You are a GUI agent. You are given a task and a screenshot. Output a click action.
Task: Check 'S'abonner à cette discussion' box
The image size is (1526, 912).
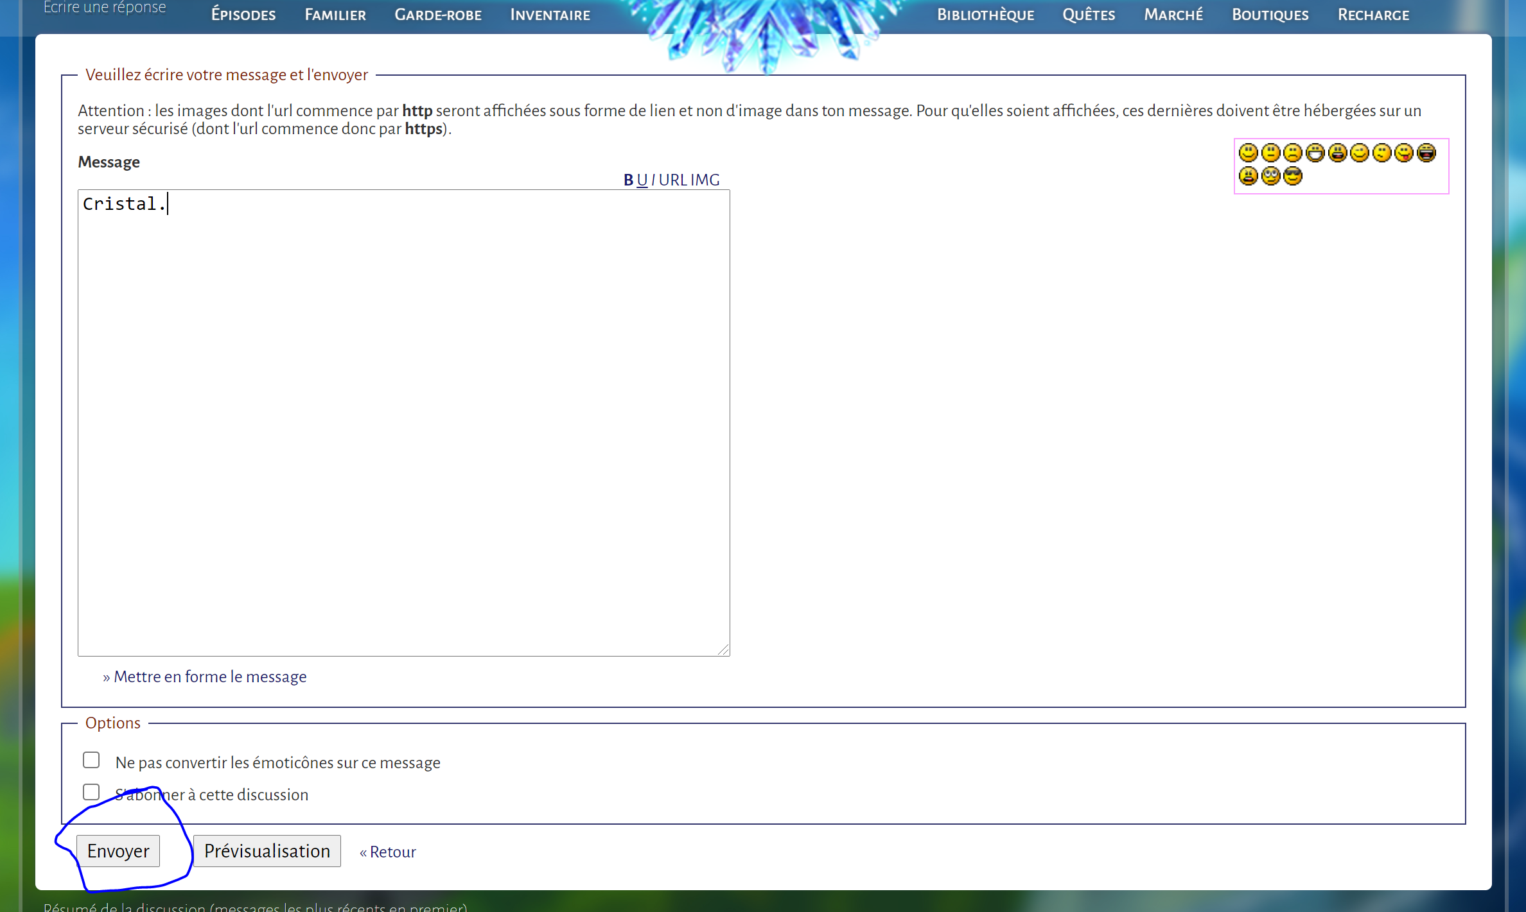[x=91, y=792]
